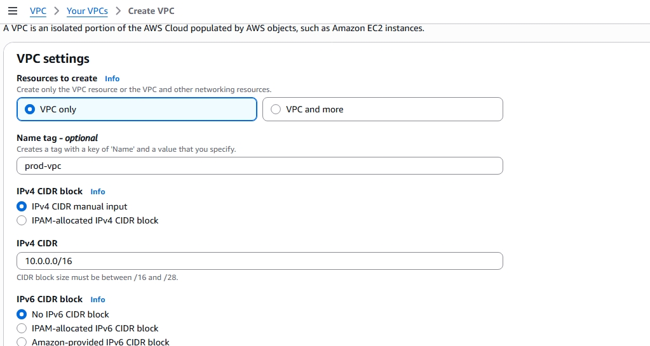
Task: Pick Amazon-provided IPv6 CIDR block
Action: pyautogui.click(x=22, y=342)
